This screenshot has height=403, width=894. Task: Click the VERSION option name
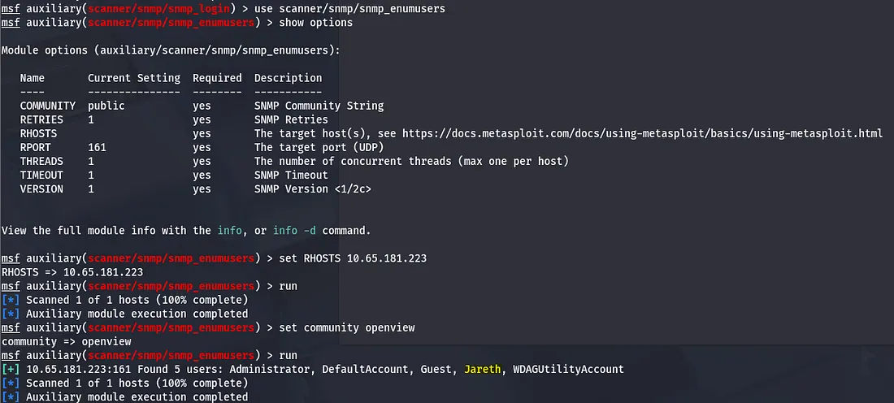[41, 188]
